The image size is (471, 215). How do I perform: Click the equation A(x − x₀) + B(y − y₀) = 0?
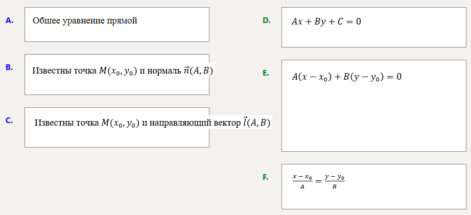pos(346,77)
